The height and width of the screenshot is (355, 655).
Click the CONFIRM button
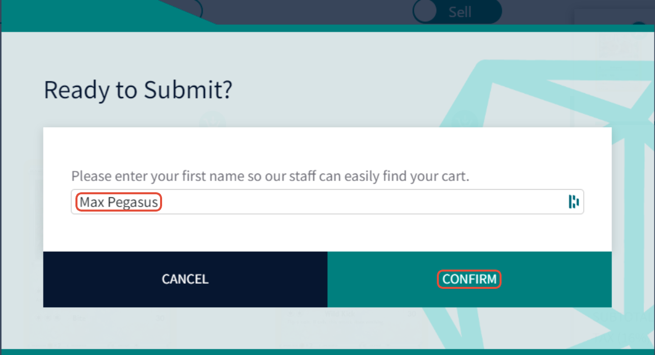pos(469,279)
